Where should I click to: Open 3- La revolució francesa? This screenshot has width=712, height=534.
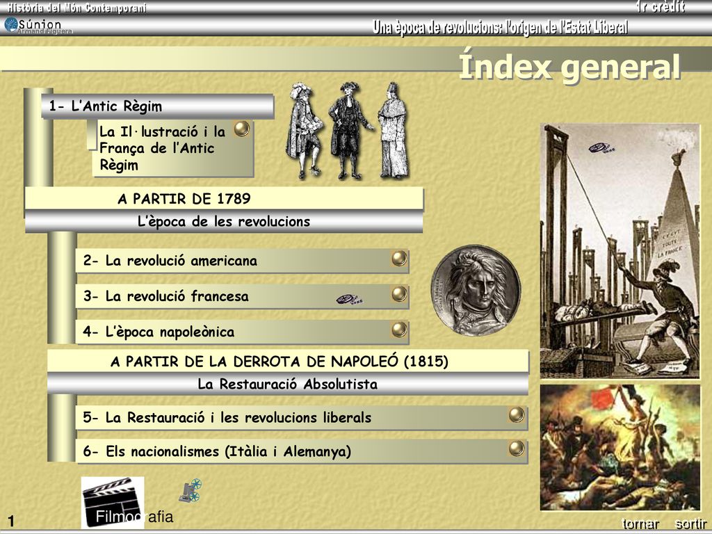[x=242, y=296]
